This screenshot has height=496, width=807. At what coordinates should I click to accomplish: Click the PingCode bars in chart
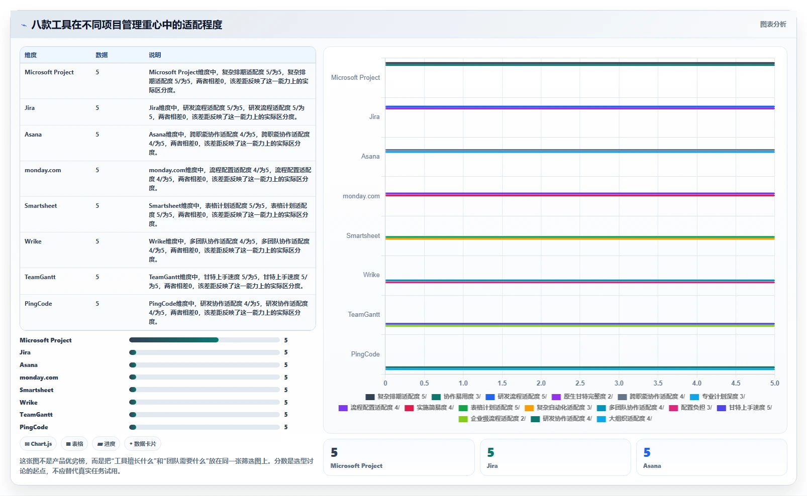(x=580, y=368)
